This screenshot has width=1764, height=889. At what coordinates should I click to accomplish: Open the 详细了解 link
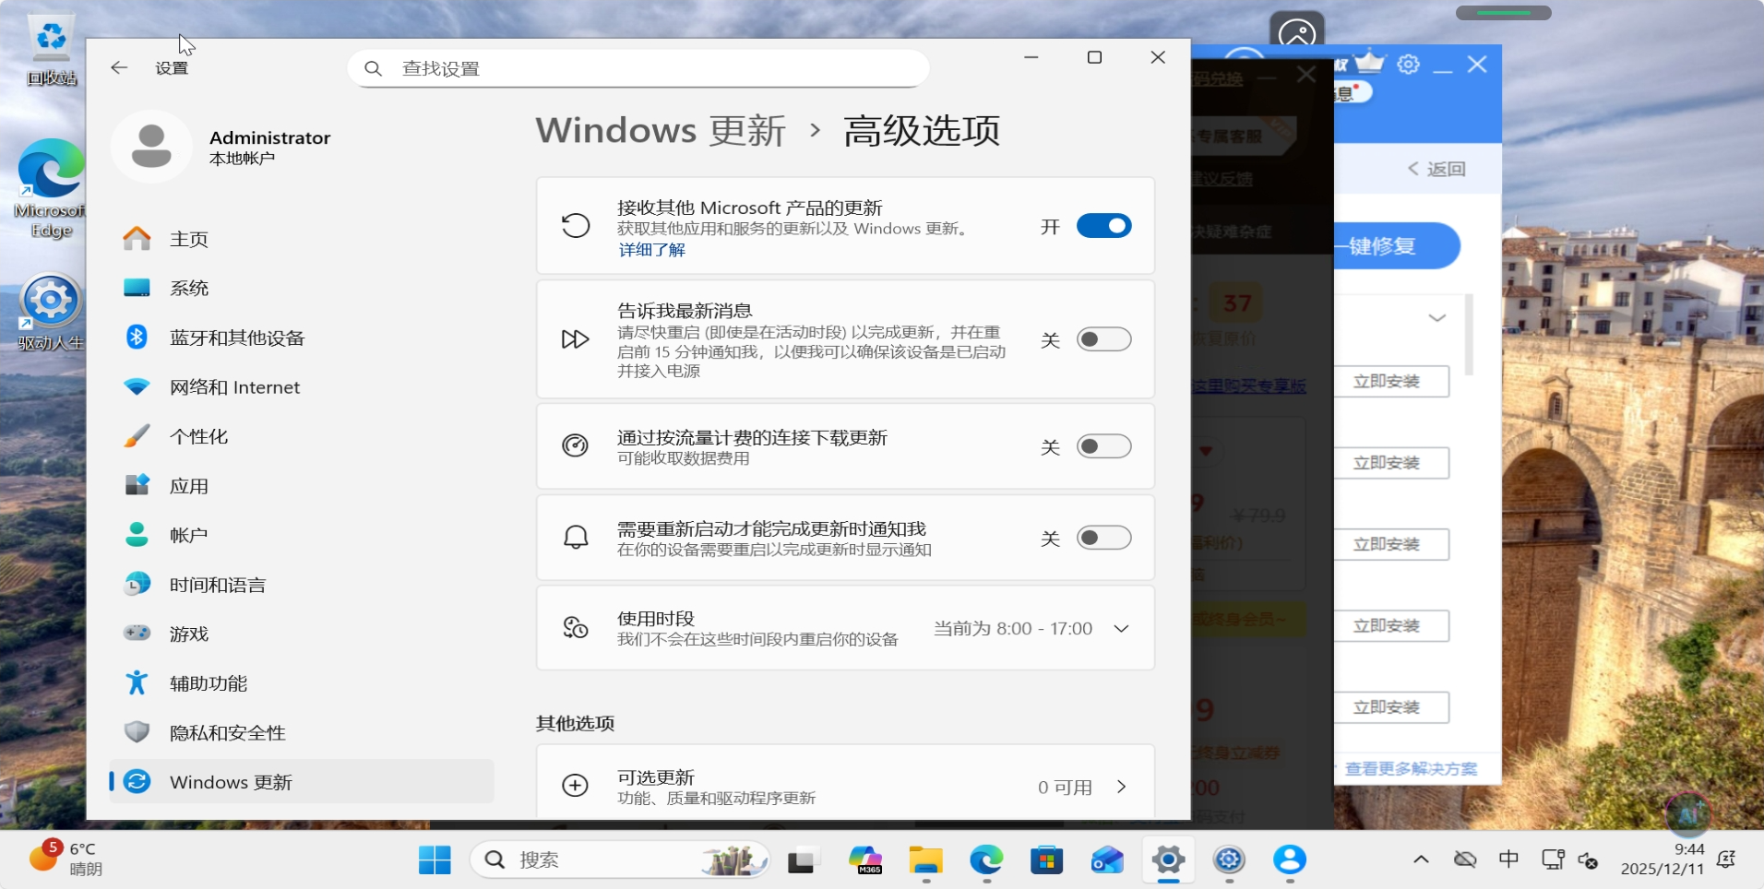click(x=651, y=250)
